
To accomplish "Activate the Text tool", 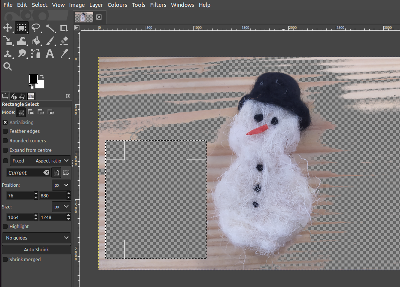I will pos(50,54).
